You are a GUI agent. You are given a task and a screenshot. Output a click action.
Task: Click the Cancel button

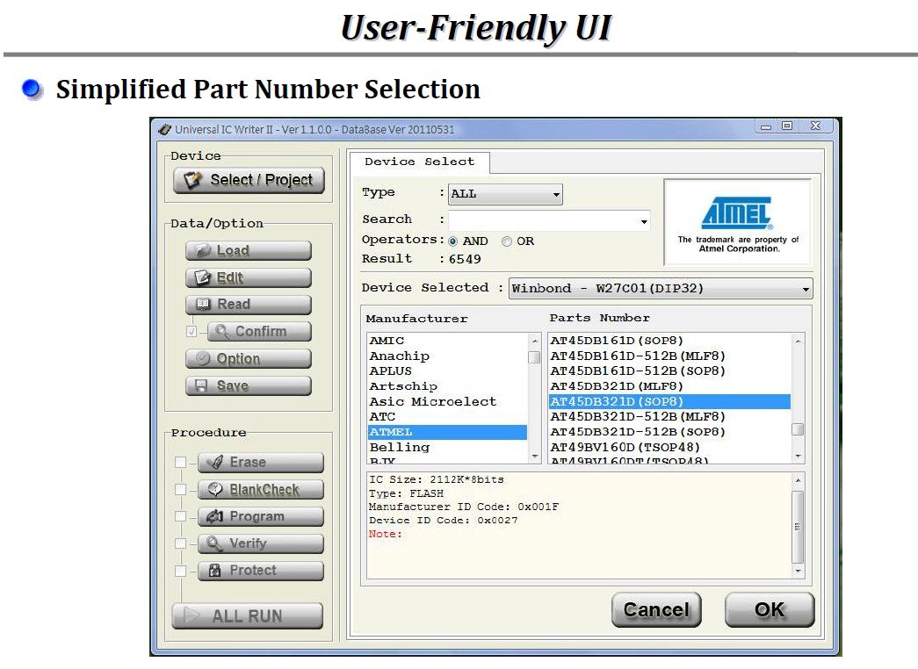656,609
